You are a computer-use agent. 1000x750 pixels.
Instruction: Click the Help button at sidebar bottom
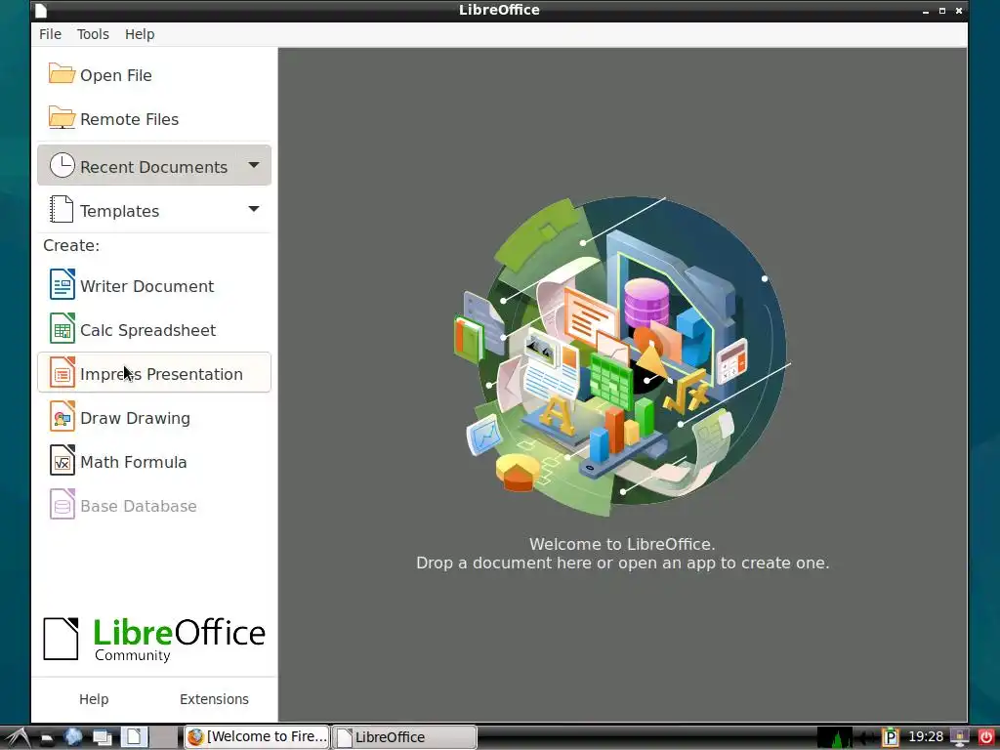(94, 699)
